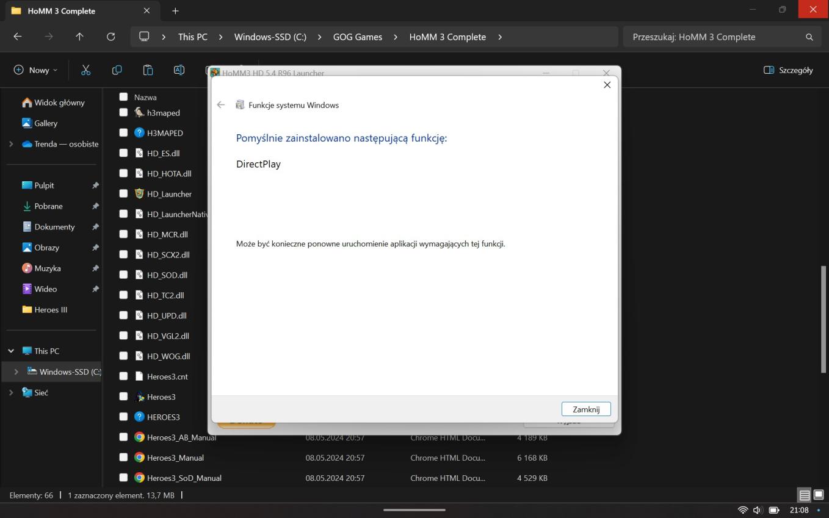Toggle the Szczegóły details pane button
829x518 pixels.
(x=788, y=70)
